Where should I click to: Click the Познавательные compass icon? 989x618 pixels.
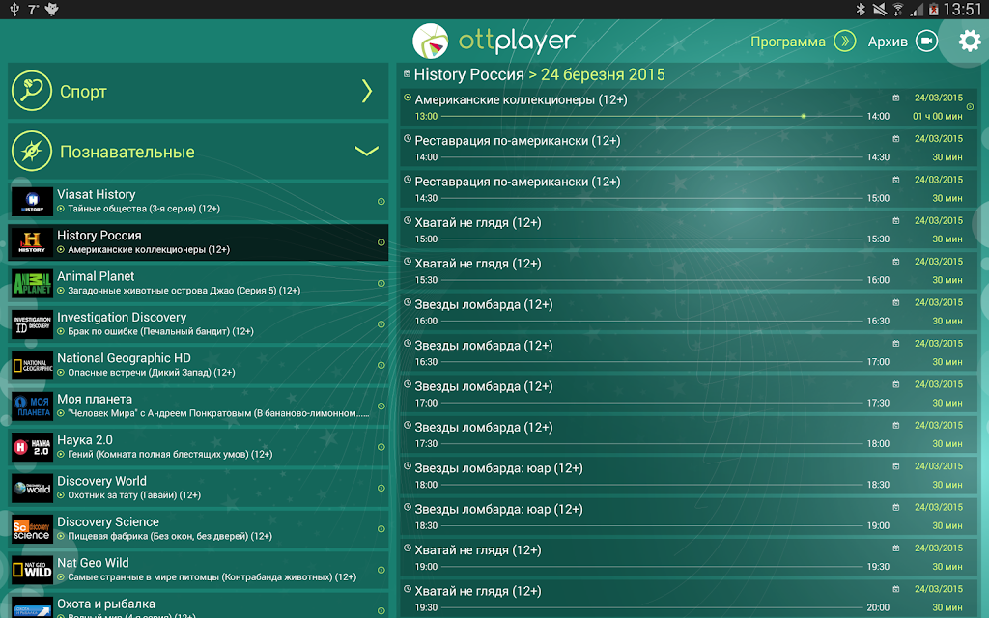32,152
